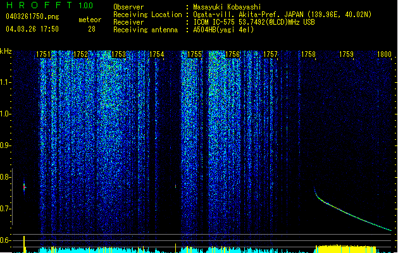Image resolution: width=398 pixels, height=253 pixels.
Task: Click the 1759 time marker
Action: (x=347, y=54)
